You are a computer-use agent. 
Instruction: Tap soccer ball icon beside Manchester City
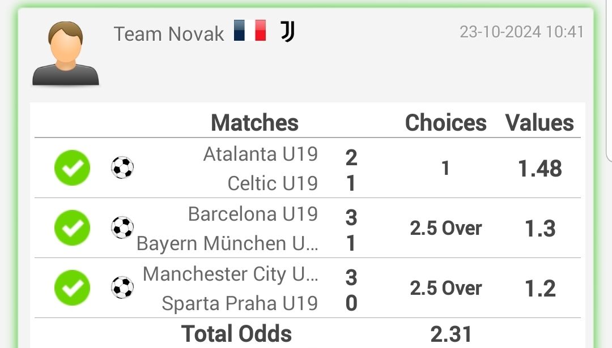(x=122, y=287)
